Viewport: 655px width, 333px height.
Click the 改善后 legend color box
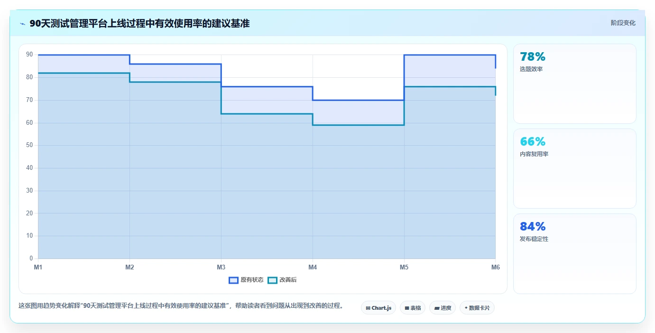272,280
